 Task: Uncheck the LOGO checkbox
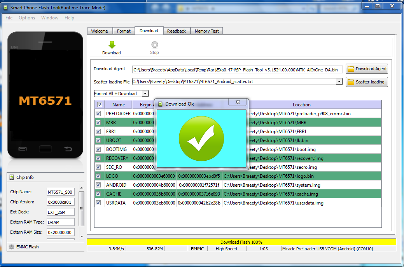98,176
